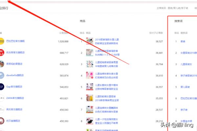Open thumbnail of the rank 2 product
Screen dimensions: 197x131
pos(90,52)
